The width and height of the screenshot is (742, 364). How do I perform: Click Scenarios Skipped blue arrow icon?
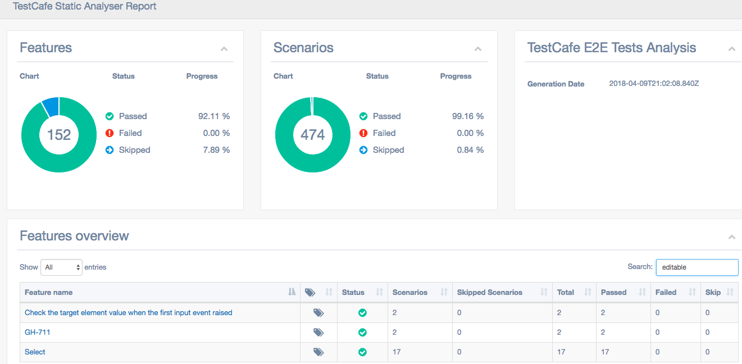[363, 150]
